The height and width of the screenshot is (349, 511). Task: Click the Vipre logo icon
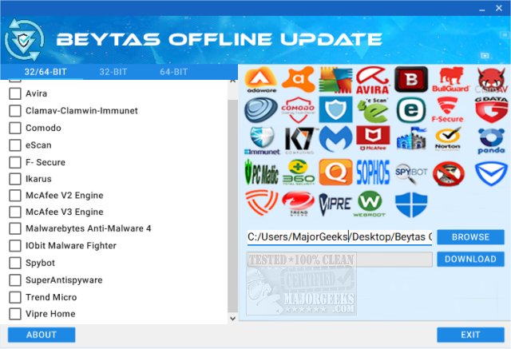pyautogui.click(x=335, y=204)
